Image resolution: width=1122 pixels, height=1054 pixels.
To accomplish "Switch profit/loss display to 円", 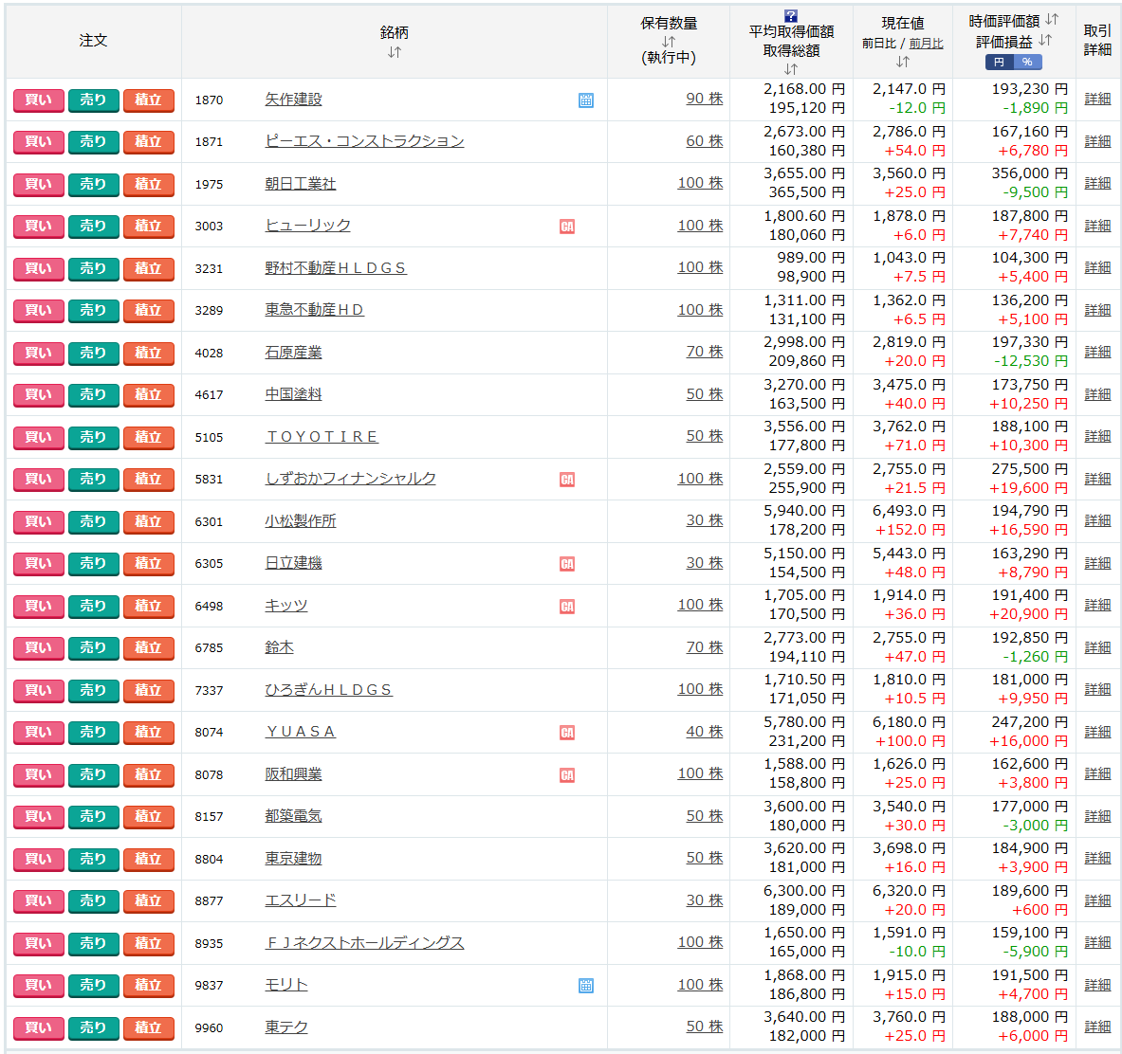I will point(999,62).
